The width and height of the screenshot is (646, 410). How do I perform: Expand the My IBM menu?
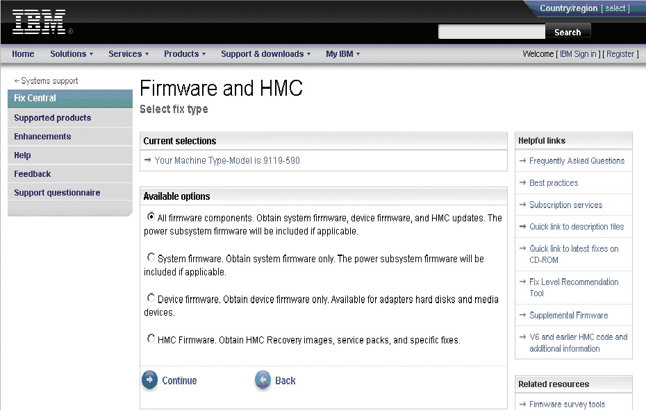click(x=342, y=54)
